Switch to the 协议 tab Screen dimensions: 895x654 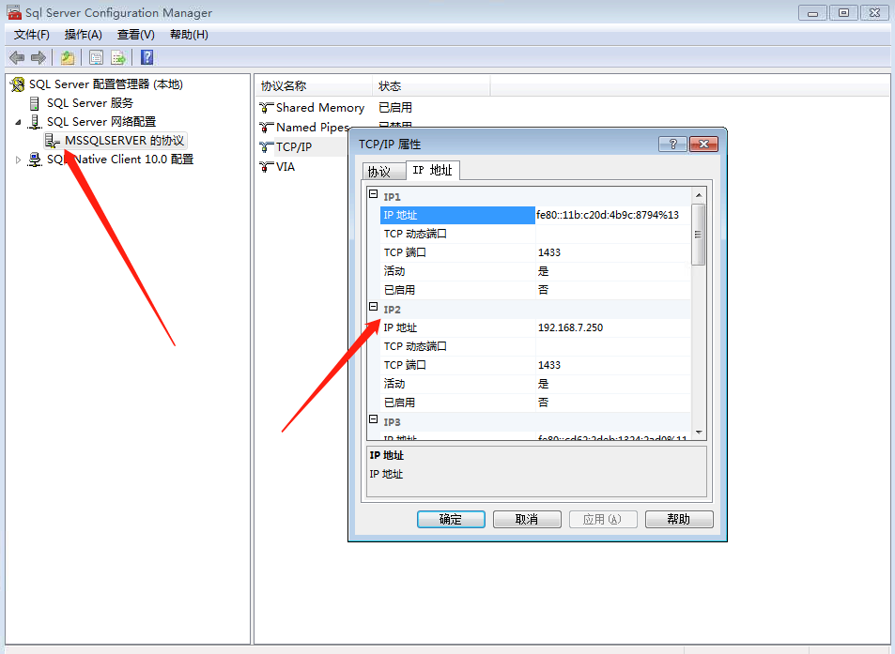click(x=382, y=171)
